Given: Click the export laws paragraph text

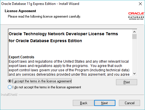Looking at the screenshot, I should coord(69,68).
